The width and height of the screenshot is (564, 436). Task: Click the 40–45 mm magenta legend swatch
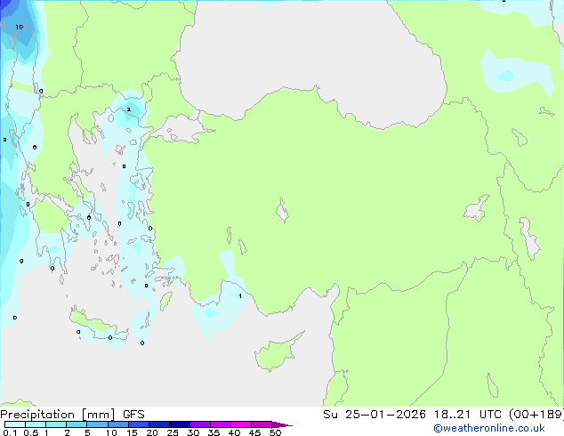pos(241,424)
